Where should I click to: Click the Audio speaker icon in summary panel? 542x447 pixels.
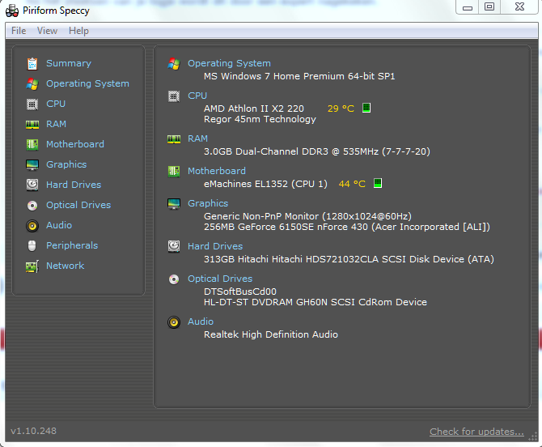174,322
